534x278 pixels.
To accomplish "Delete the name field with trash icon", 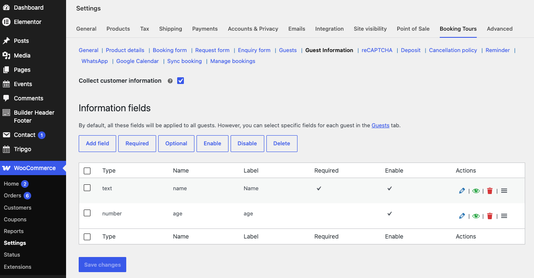I will pyautogui.click(x=490, y=191).
